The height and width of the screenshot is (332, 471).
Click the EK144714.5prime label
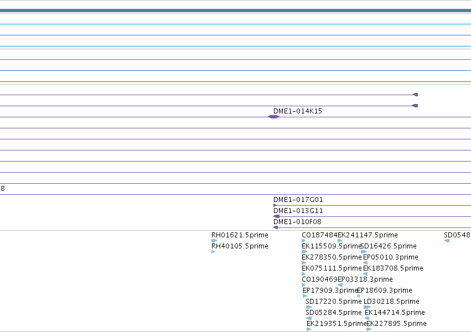(x=395, y=313)
